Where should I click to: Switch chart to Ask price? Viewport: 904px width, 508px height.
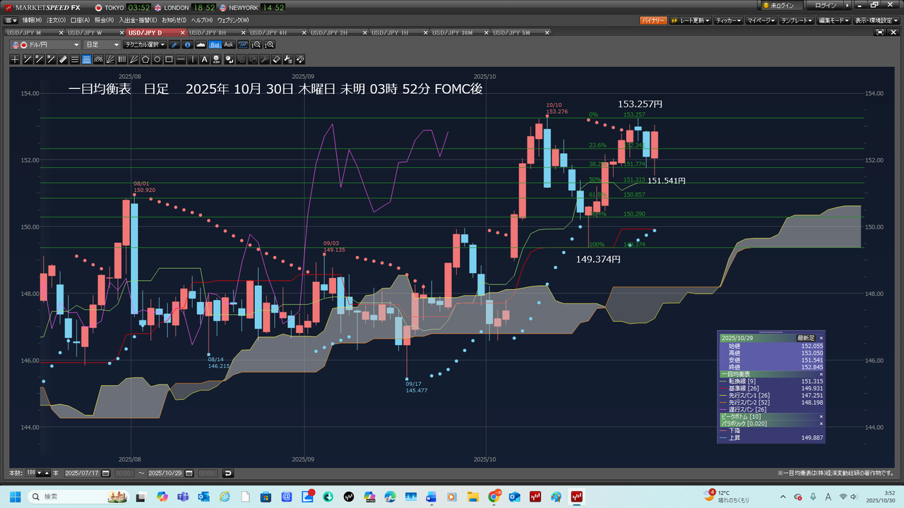[x=228, y=44]
